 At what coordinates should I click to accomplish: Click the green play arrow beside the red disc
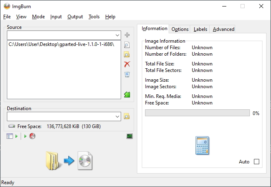(x=25, y=136)
